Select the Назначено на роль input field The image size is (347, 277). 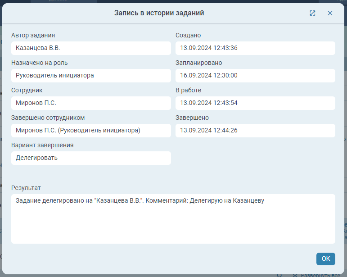[x=91, y=75]
